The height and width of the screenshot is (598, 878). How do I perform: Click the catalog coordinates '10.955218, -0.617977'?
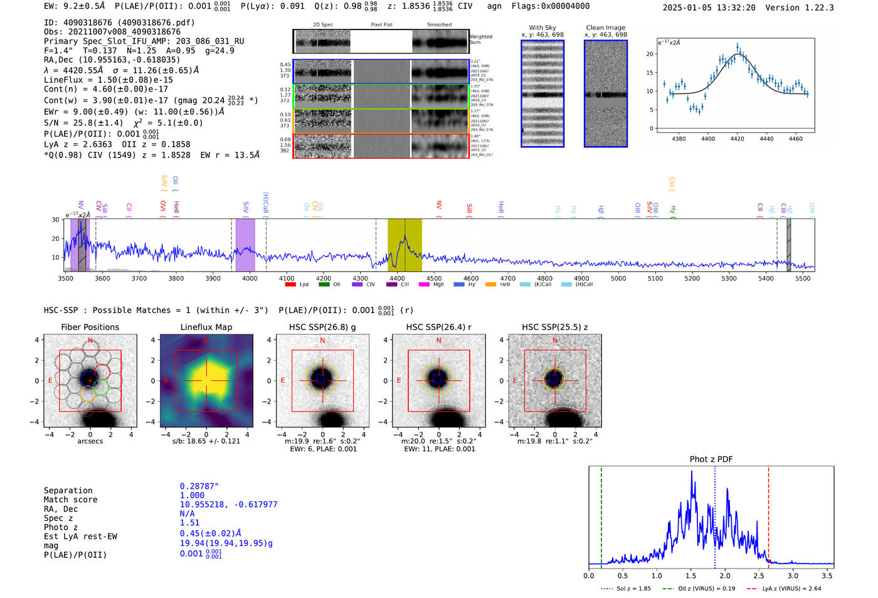[229, 505]
